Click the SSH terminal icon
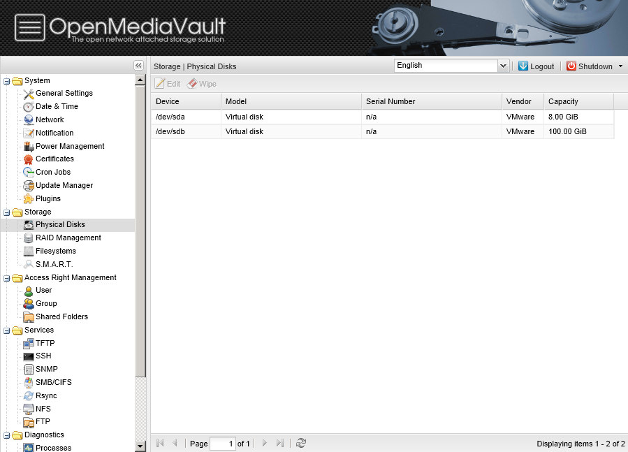The image size is (628, 452). tap(29, 356)
